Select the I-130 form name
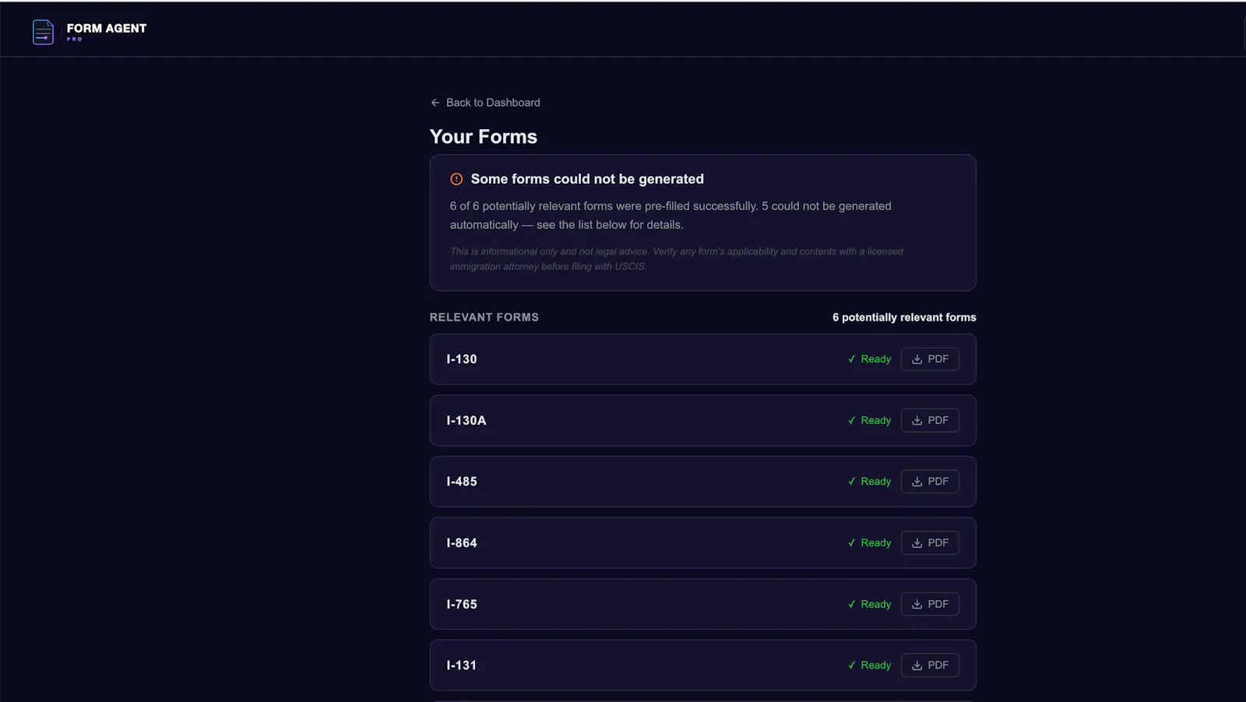 tap(462, 359)
